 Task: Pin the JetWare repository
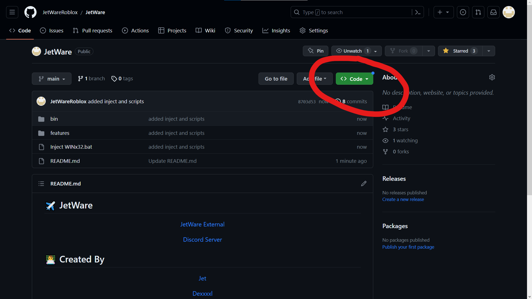(x=316, y=51)
